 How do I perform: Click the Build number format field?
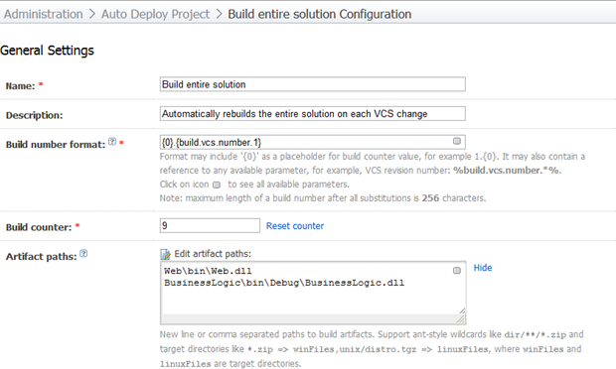(x=313, y=142)
